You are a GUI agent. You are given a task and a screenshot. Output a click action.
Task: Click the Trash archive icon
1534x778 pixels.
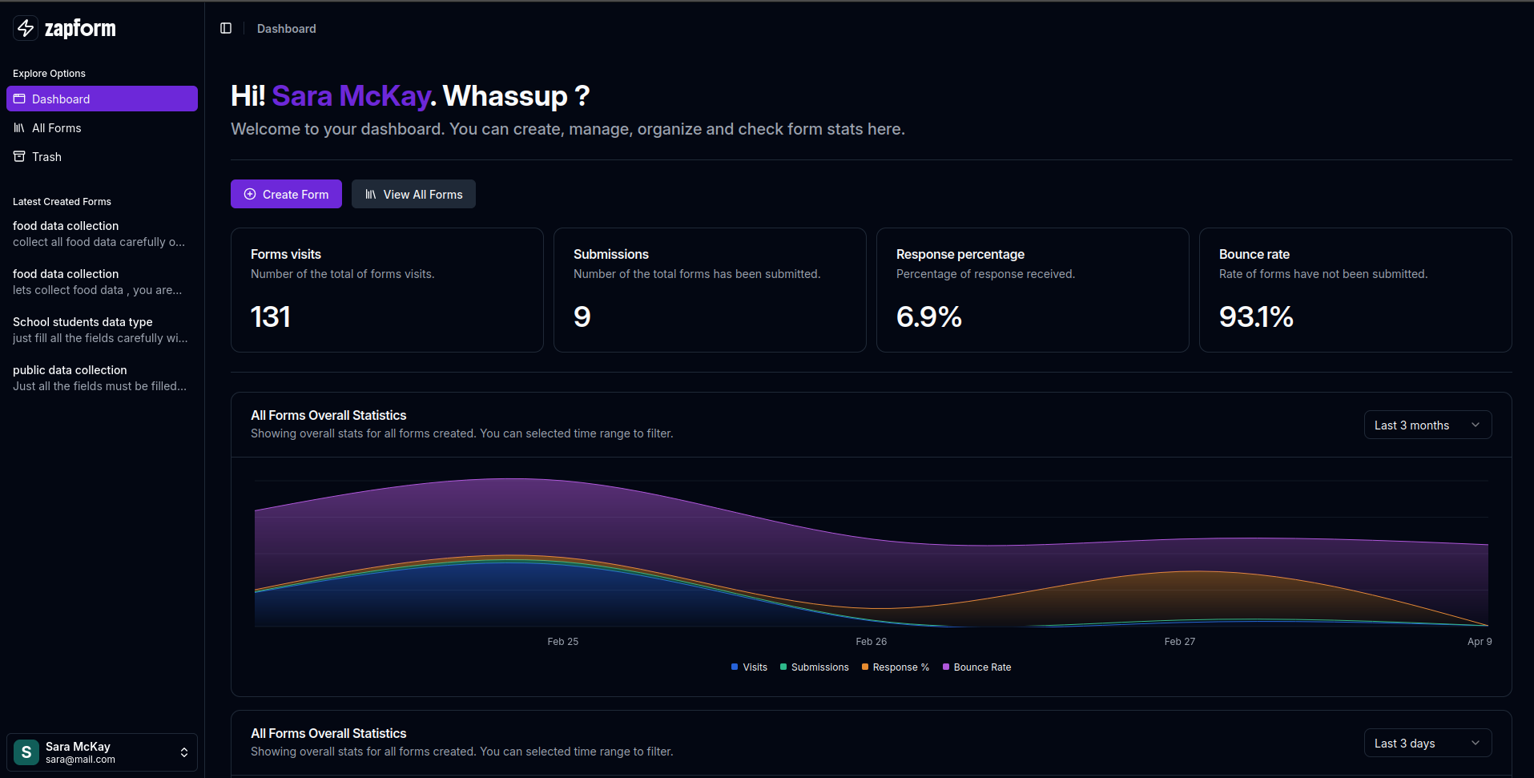[19, 157]
